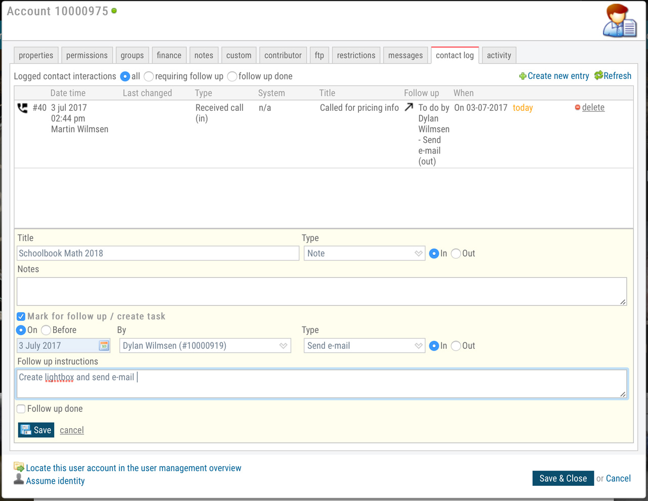Click the 'Date time' column header
Image resolution: width=648 pixels, height=501 pixels.
[x=68, y=93]
